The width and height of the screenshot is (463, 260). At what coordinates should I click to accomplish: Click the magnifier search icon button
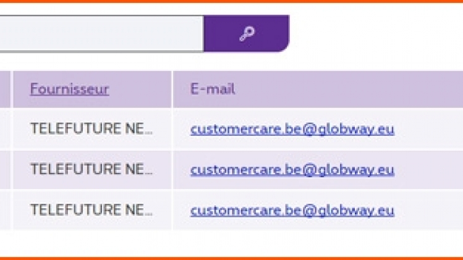click(246, 33)
